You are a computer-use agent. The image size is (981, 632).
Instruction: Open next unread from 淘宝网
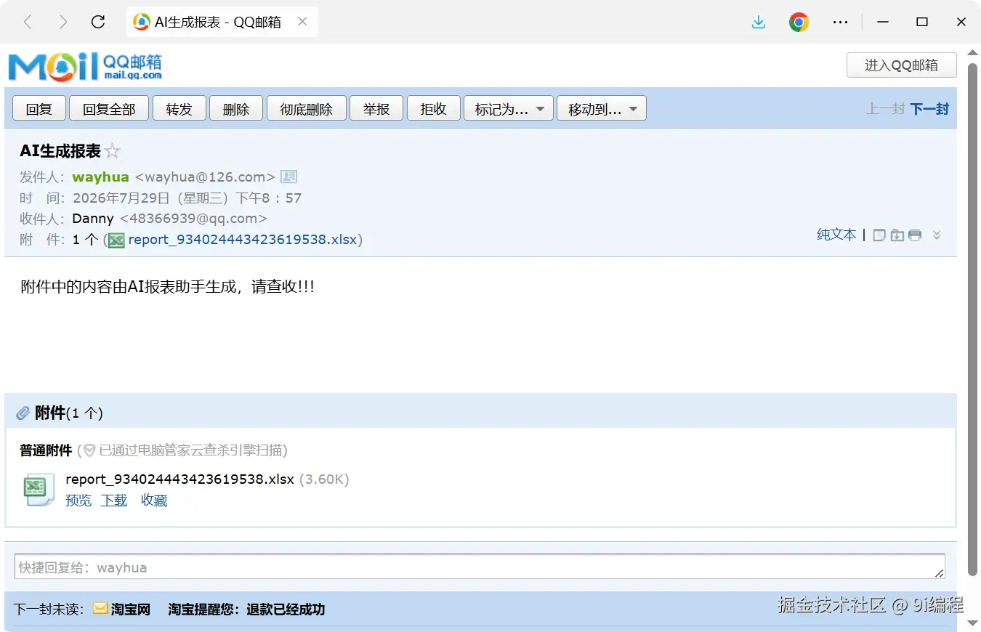[x=131, y=609]
